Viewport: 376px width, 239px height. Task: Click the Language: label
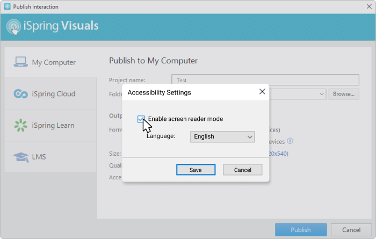point(161,136)
